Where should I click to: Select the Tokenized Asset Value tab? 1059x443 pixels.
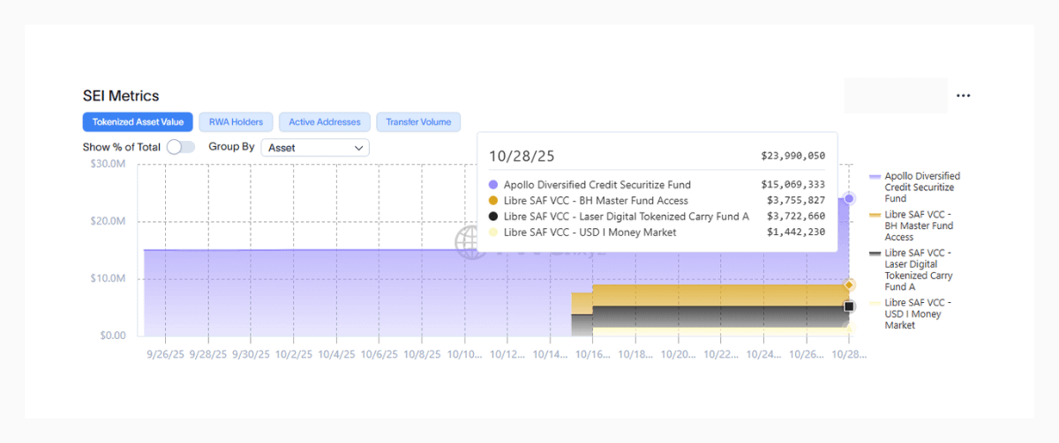coord(138,122)
